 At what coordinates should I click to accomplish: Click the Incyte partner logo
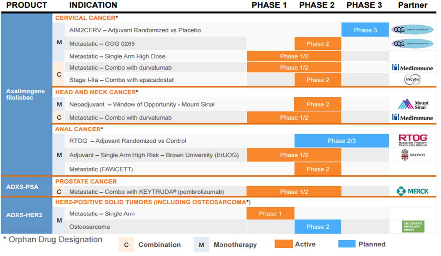click(412, 80)
